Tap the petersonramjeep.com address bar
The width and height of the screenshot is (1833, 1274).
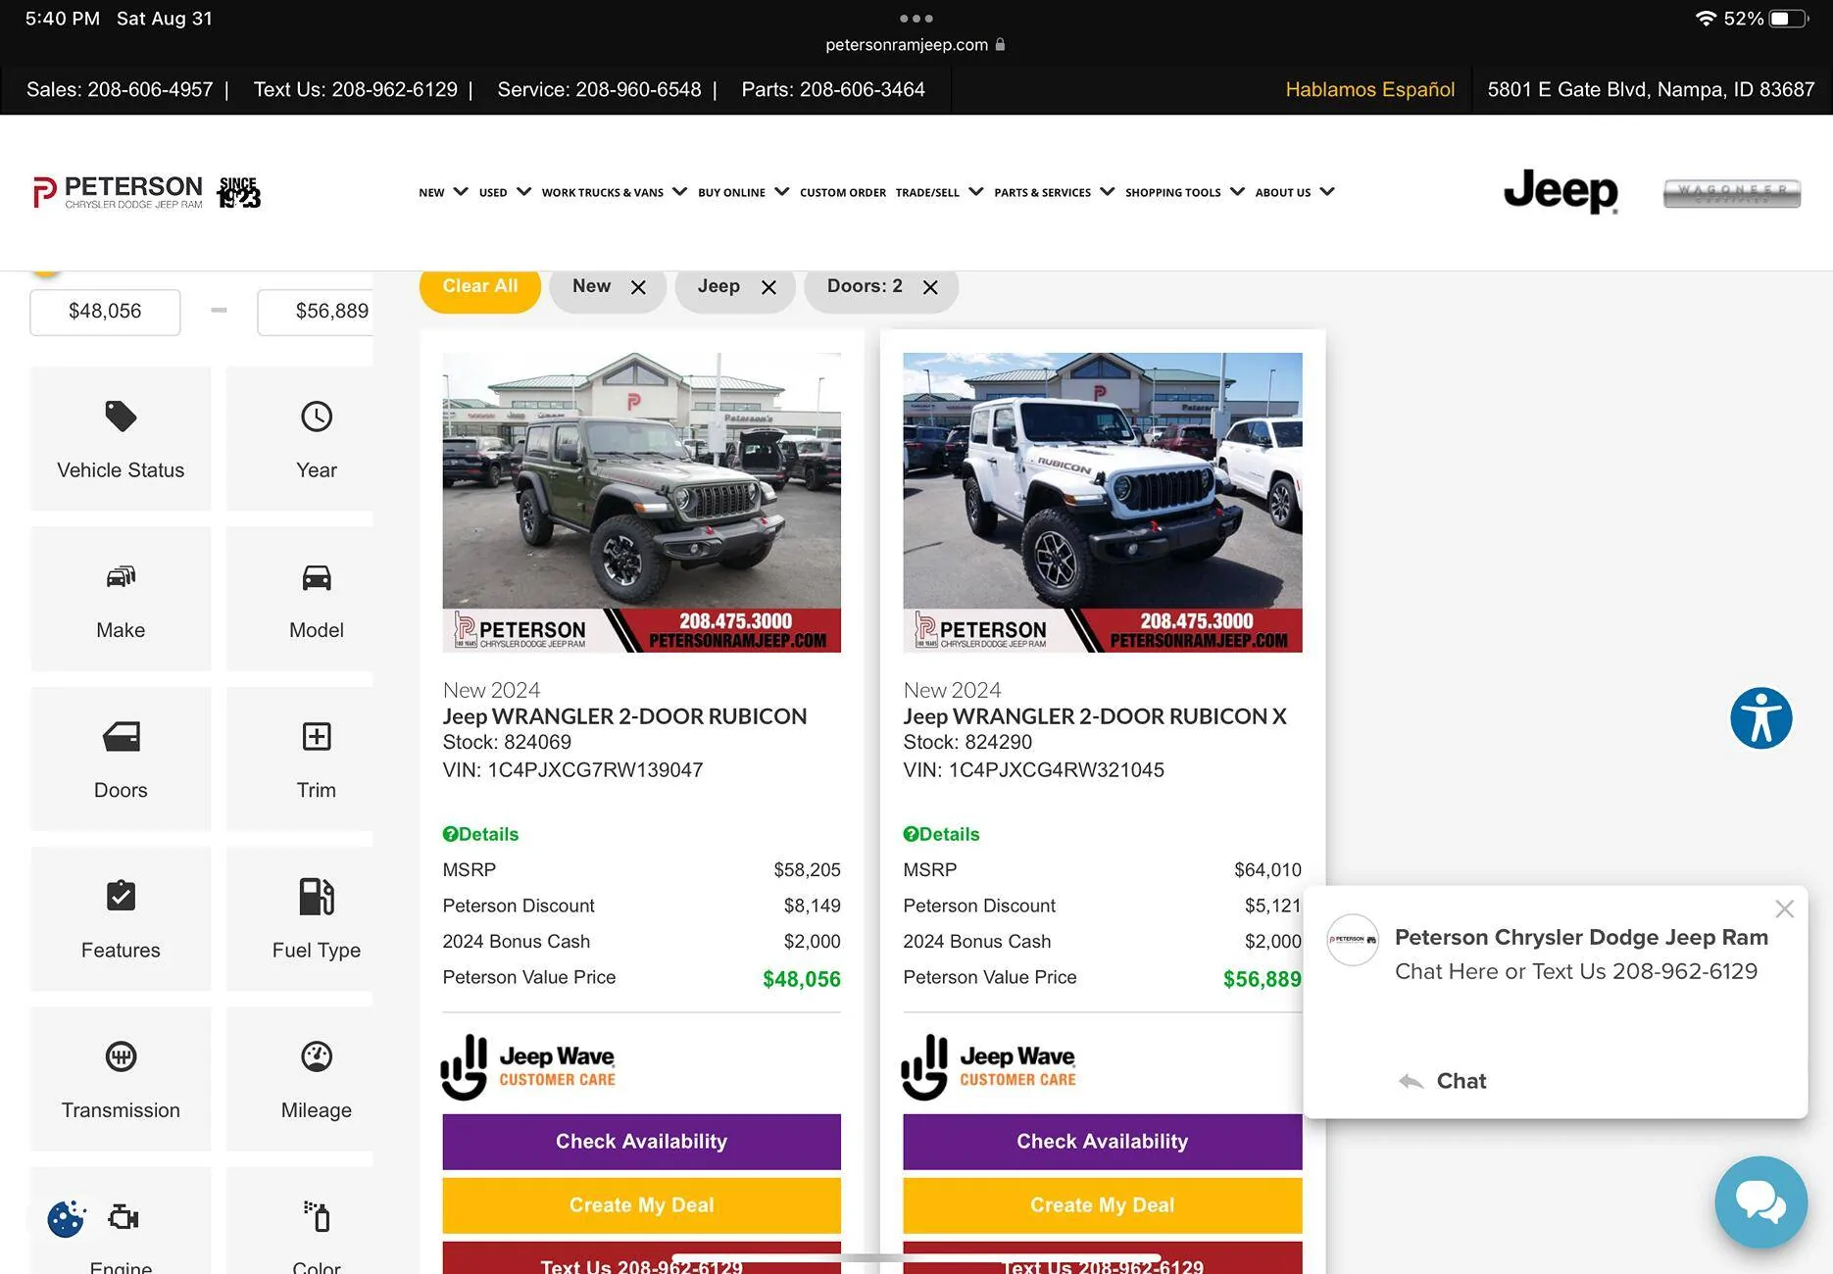[916, 44]
